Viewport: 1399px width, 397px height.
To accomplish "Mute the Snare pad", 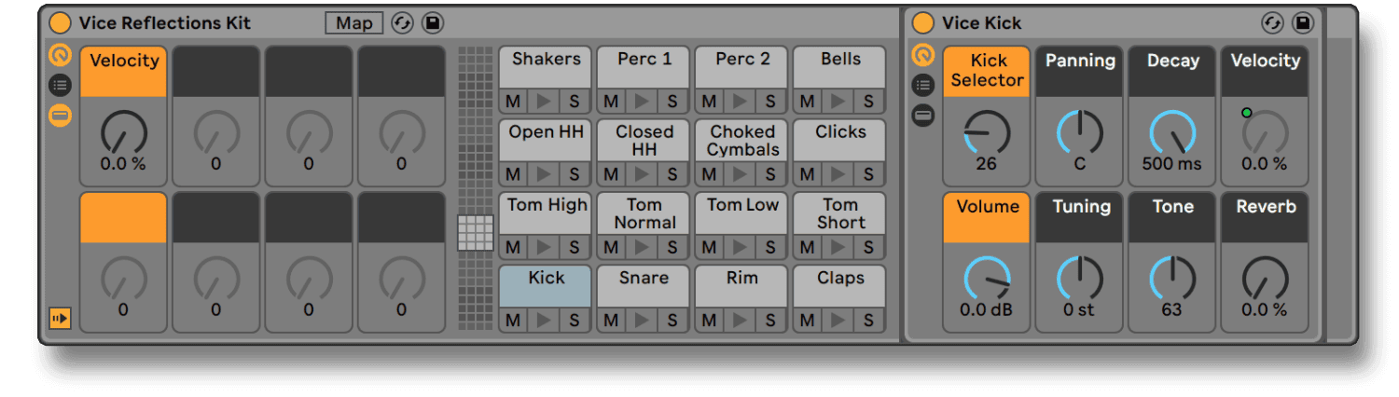I will (x=611, y=321).
